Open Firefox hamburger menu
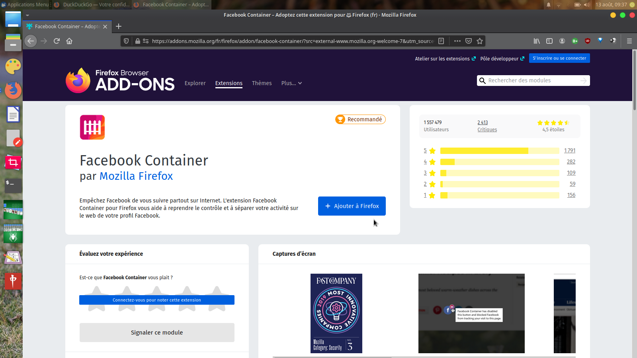 pos(629,41)
